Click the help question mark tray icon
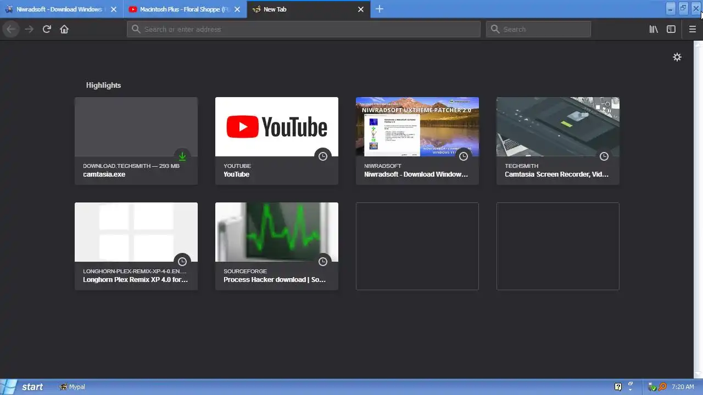703x395 pixels. click(618, 387)
